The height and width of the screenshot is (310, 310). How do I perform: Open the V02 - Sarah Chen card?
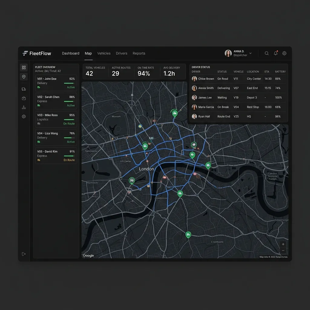click(56, 101)
